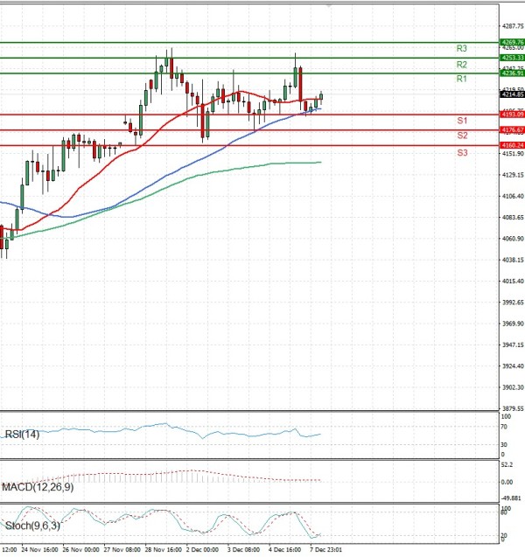Select the S1 support label
The width and height of the screenshot is (525, 557).
[x=461, y=120]
